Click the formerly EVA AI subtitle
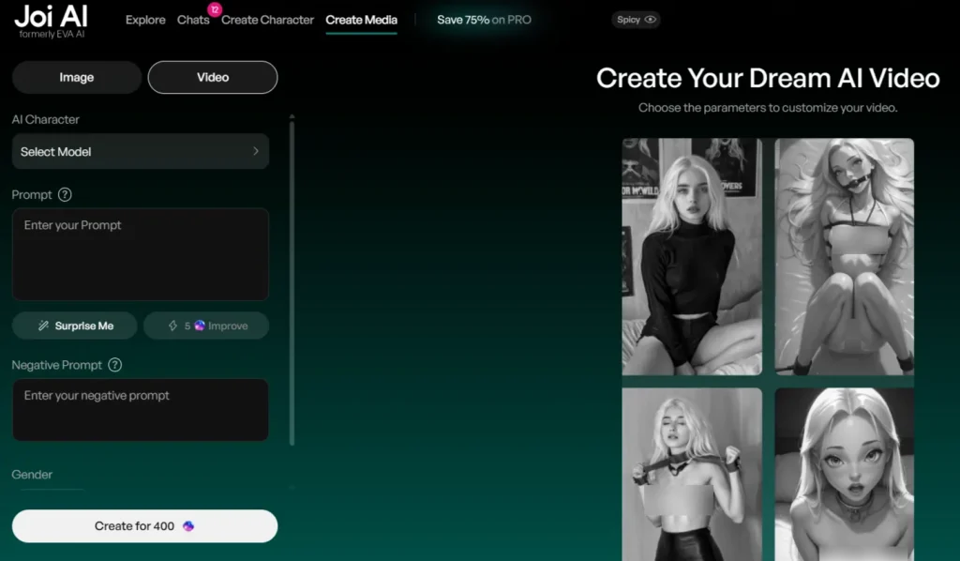This screenshot has width=960, height=561. (x=52, y=35)
